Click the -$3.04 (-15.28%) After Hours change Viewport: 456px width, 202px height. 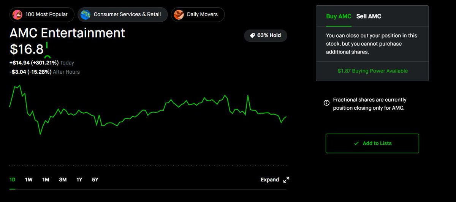click(x=44, y=72)
